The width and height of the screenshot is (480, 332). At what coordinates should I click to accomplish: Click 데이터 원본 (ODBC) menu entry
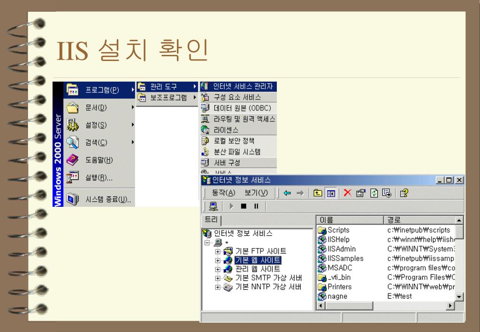pos(238,108)
